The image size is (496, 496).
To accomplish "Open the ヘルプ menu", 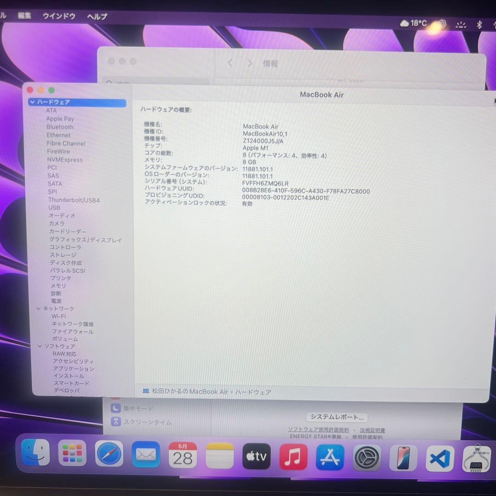I will coord(97,17).
